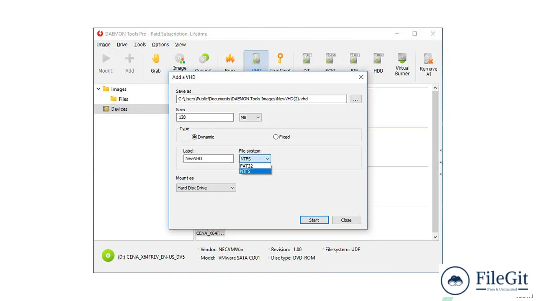Open the Options menu
Image resolution: width=536 pixels, height=301 pixels.
(x=160, y=44)
